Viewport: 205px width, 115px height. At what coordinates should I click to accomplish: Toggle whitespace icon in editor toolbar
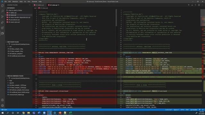pyautogui.click(x=195, y=5)
